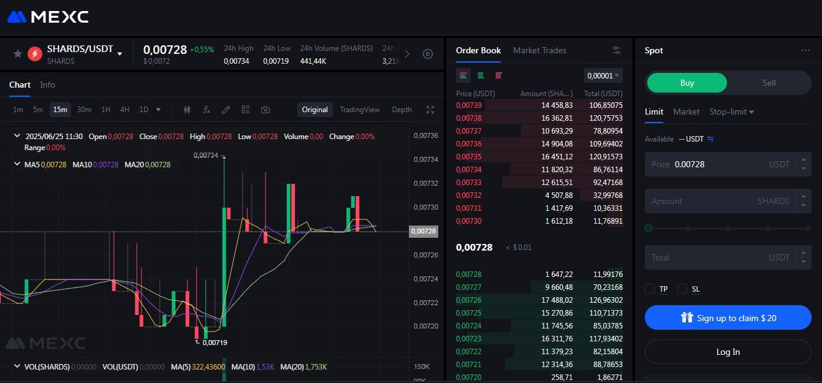Switch chart to TradingView view

pos(360,110)
